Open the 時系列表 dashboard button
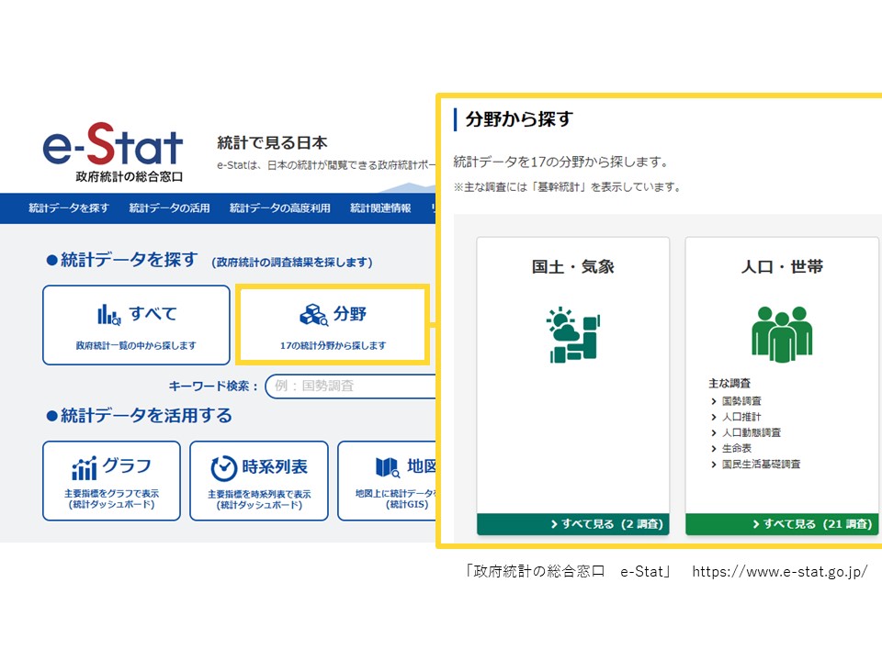This screenshot has width=882, height=661. 259,481
